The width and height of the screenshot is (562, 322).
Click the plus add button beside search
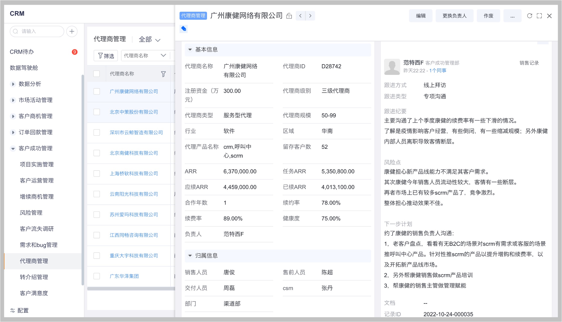(72, 31)
